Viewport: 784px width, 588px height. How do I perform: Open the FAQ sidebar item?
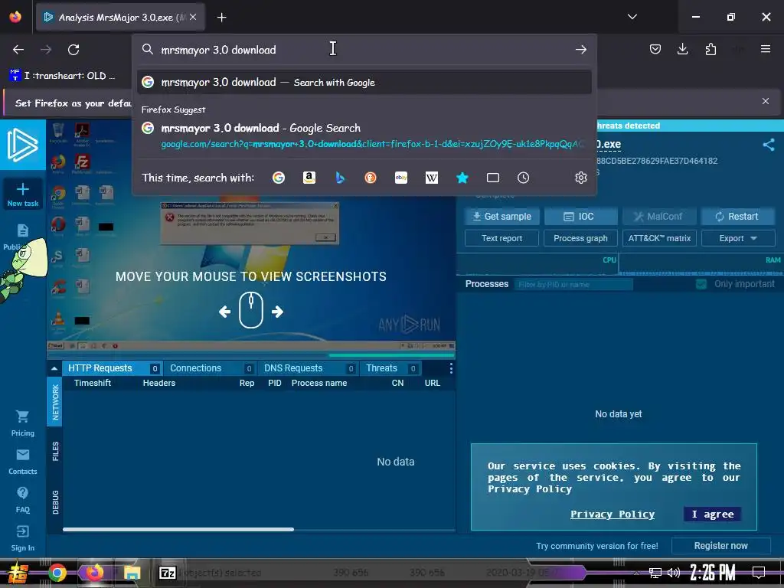pyautogui.click(x=22, y=500)
